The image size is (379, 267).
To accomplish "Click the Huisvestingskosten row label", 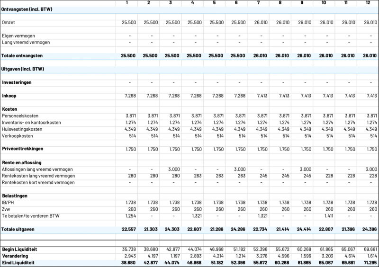I will click(x=22, y=129).
